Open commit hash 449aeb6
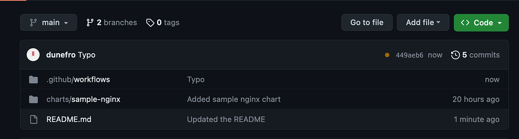The image size is (519, 139). click(409, 55)
